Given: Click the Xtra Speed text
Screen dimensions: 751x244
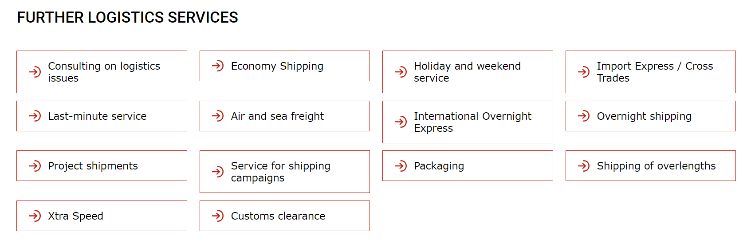Looking at the screenshot, I should 75,216.
